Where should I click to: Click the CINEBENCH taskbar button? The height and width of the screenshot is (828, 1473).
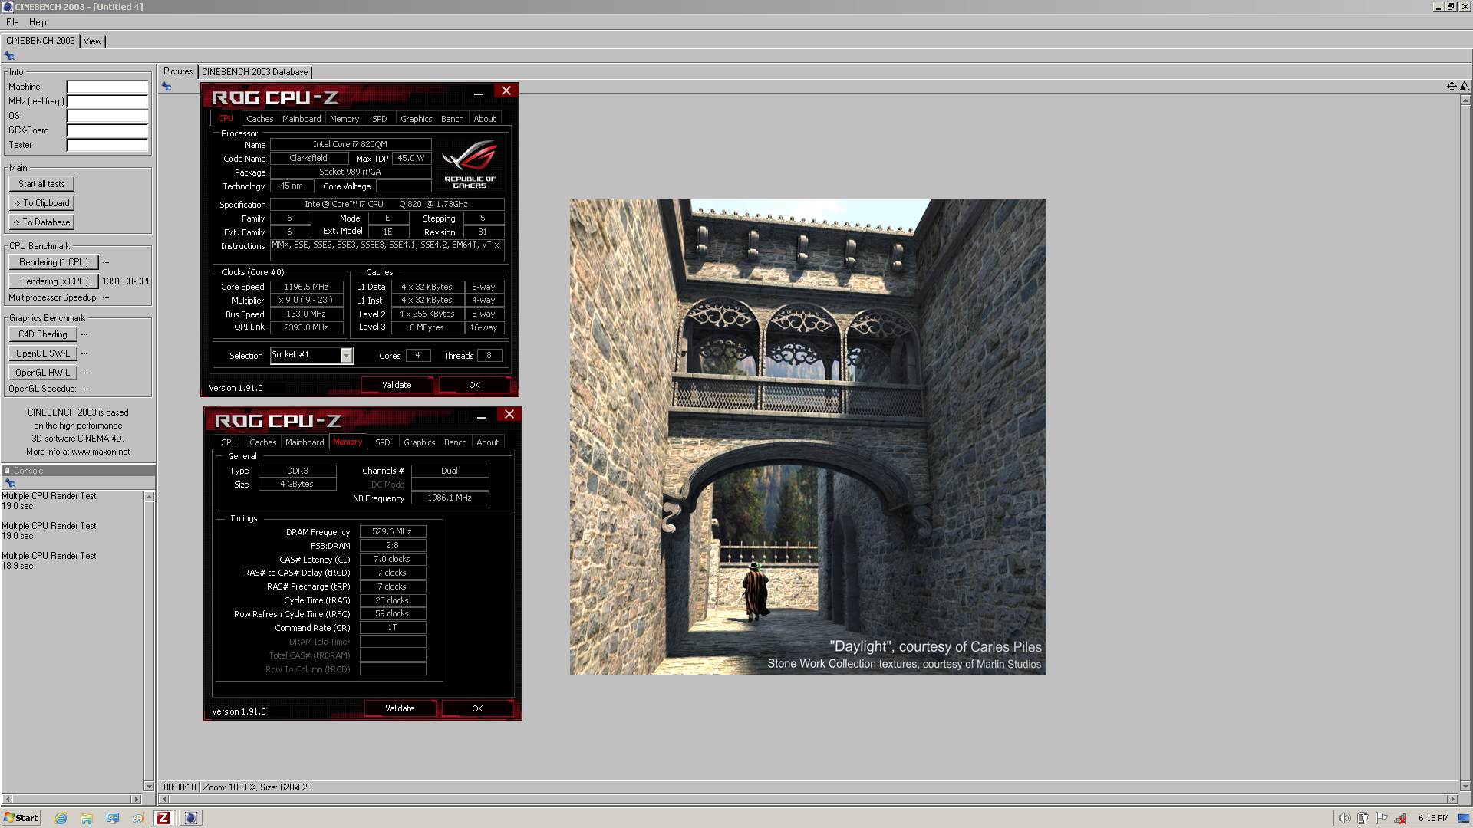(191, 818)
